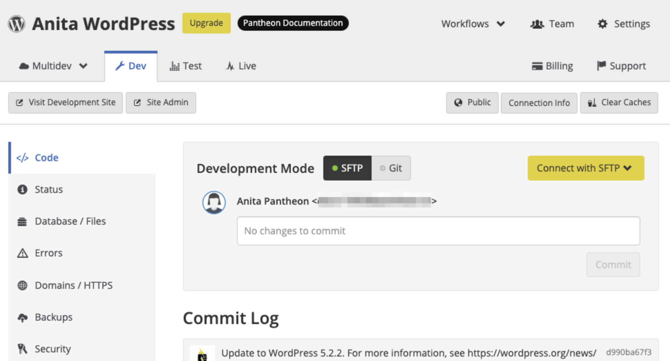
Task: Click the Team people icon
Action: click(537, 24)
